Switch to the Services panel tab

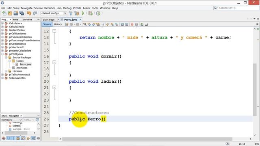pyautogui.click(x=28, y=19)
